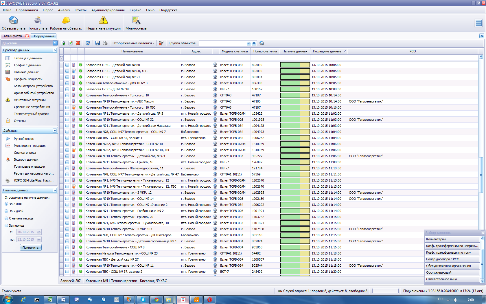Click add new record icon
This screenshot has width=486, height=304.
click(x=63, y=43)
